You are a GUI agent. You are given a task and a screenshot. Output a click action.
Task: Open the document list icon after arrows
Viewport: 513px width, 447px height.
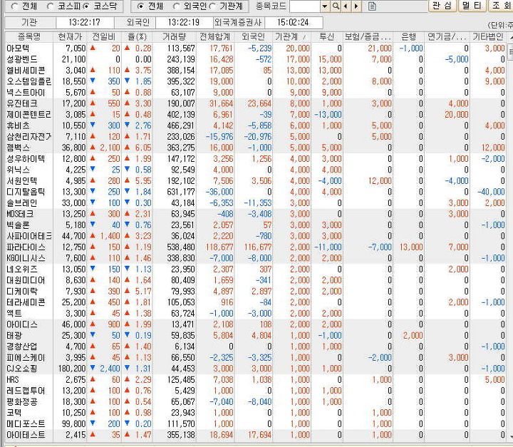(x=372, y=6)
